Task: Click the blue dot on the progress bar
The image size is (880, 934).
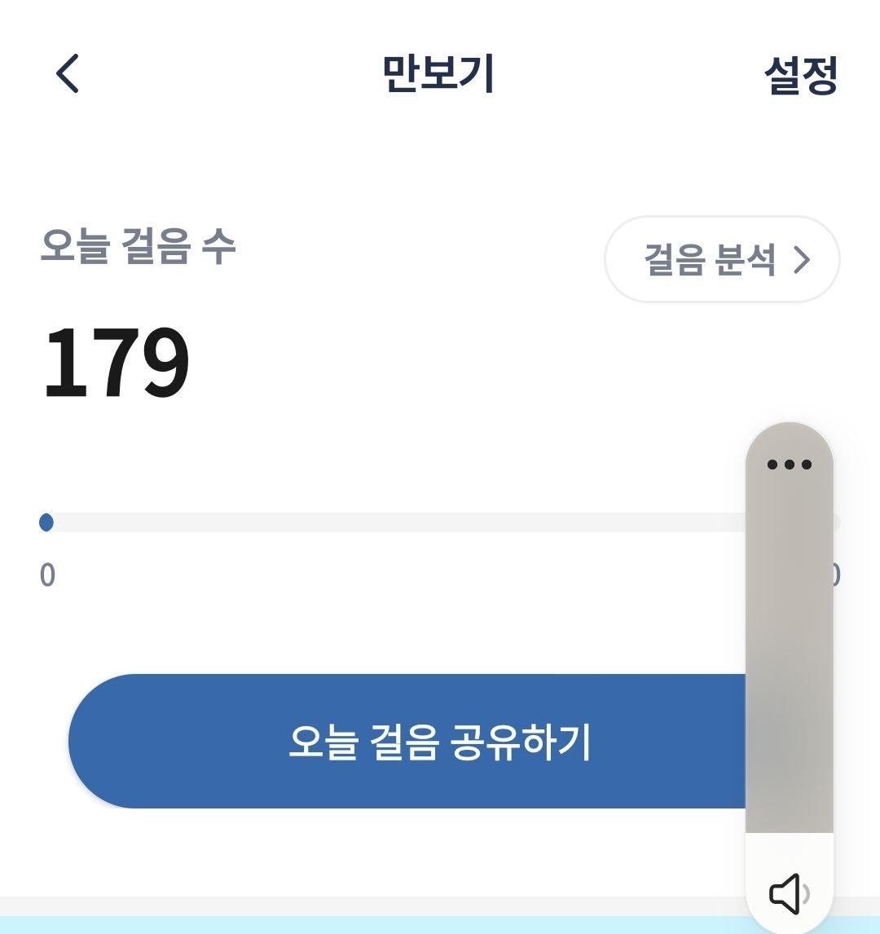Action: click(46, 522)
